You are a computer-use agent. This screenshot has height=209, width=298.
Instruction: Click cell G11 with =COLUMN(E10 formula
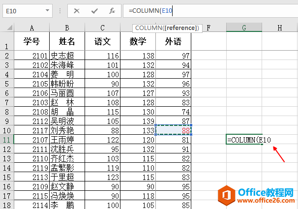pyautogui.click(x=244, y=140)
